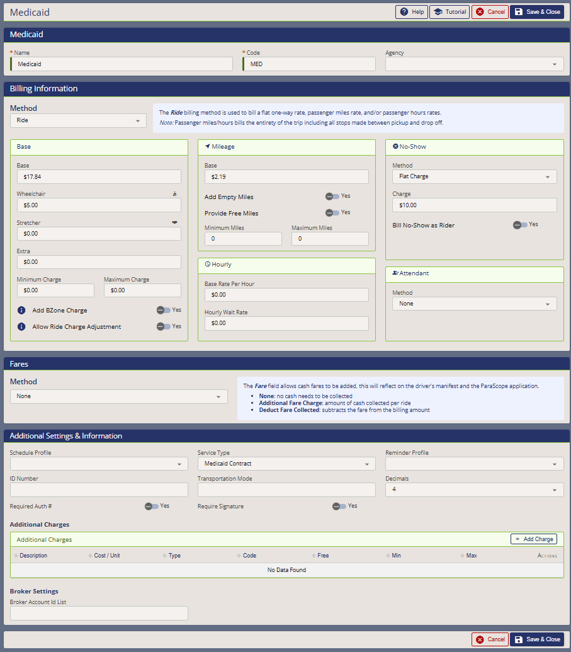571x652 pixels.
Task: Click the ID Number input field
Action: point(99,489)
